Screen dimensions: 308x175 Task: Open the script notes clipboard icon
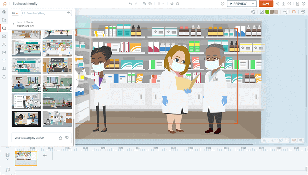[x=298, y=4]
